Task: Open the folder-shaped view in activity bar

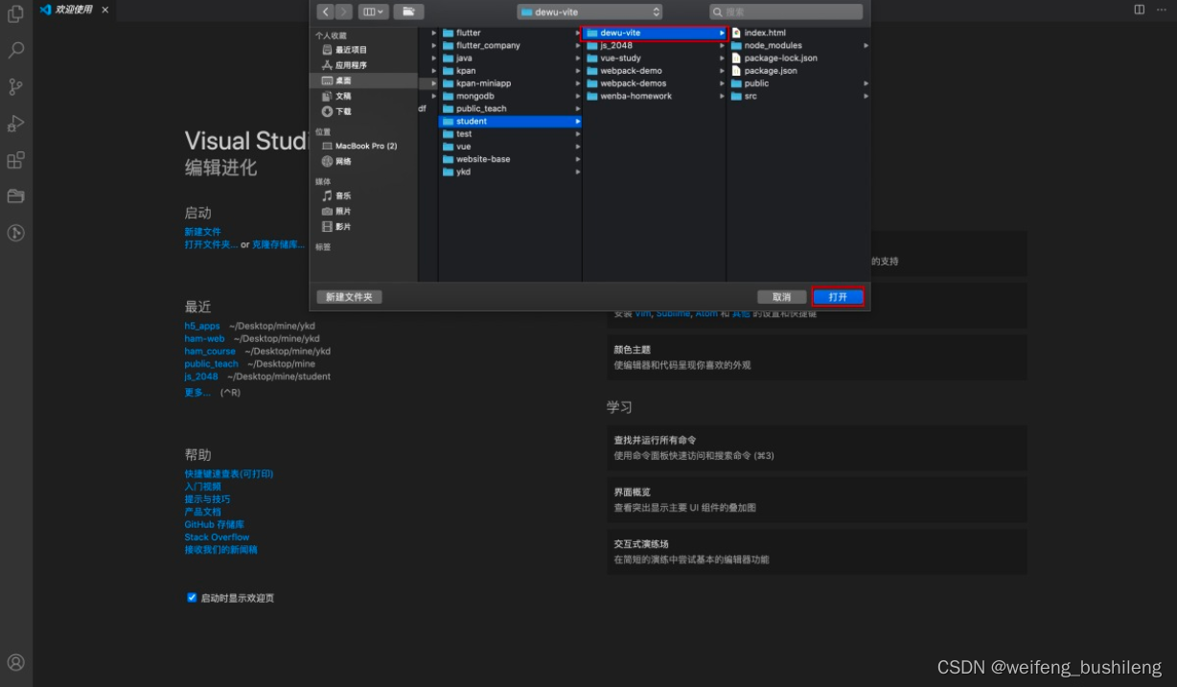Action: click(x=15, y=196)
